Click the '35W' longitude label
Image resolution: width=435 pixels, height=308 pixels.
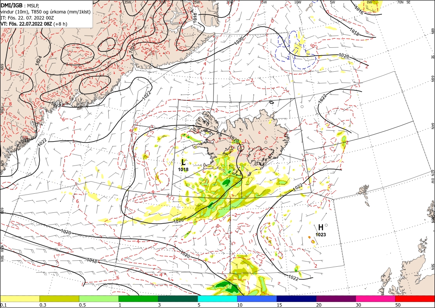pos(127,2)
